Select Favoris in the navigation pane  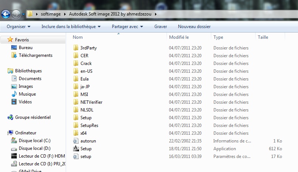click(x=22, y=40)
